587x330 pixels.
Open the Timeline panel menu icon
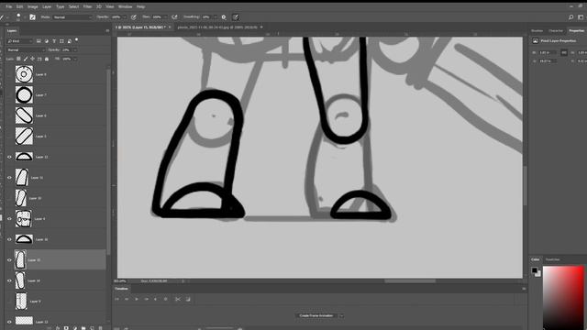[x=524, y=289]
